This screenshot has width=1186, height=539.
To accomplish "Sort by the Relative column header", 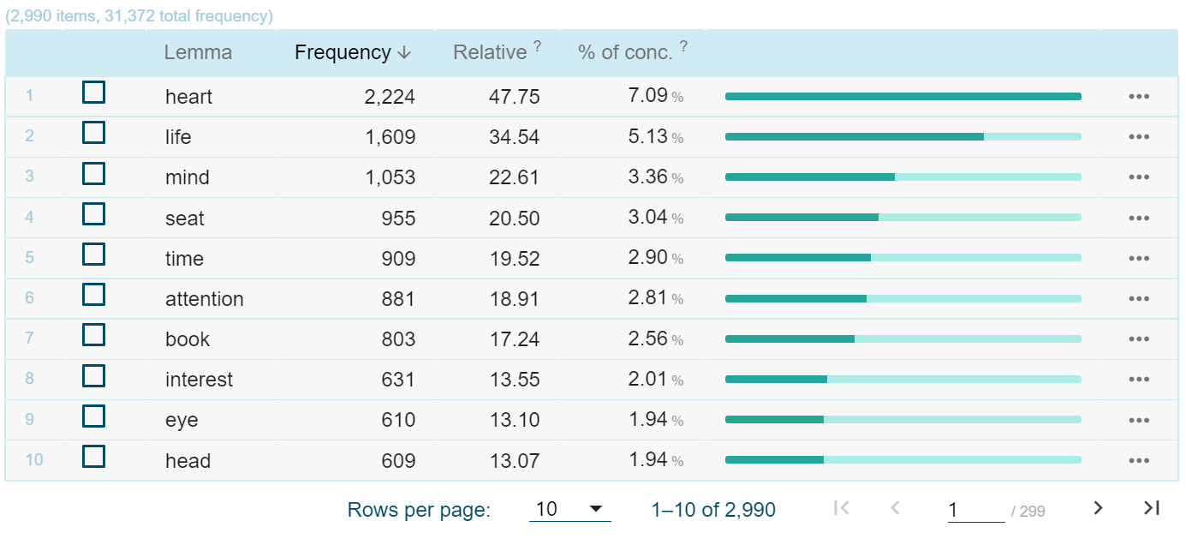I will 489,52.
